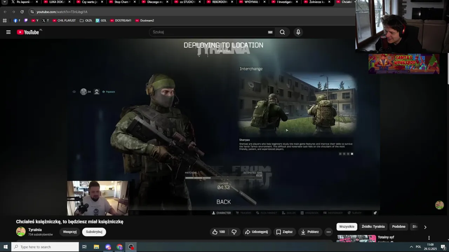The width and height of the screenshot is (449, 252).
Task: Open the Tyralnia channel name link
Action: click(35, 230)
